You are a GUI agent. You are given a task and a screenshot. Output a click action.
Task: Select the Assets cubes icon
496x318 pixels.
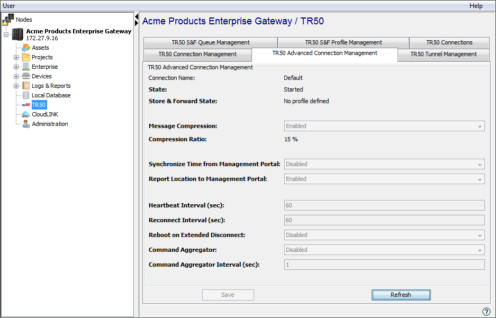pos(26,48)
